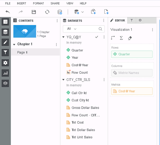Save the dossier with the floppy disk icon

(34, 12)
